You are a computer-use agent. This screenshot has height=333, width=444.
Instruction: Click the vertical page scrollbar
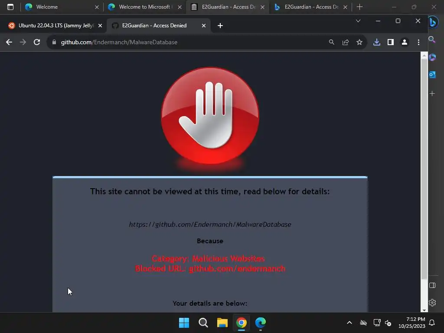[x=424, y=170]
